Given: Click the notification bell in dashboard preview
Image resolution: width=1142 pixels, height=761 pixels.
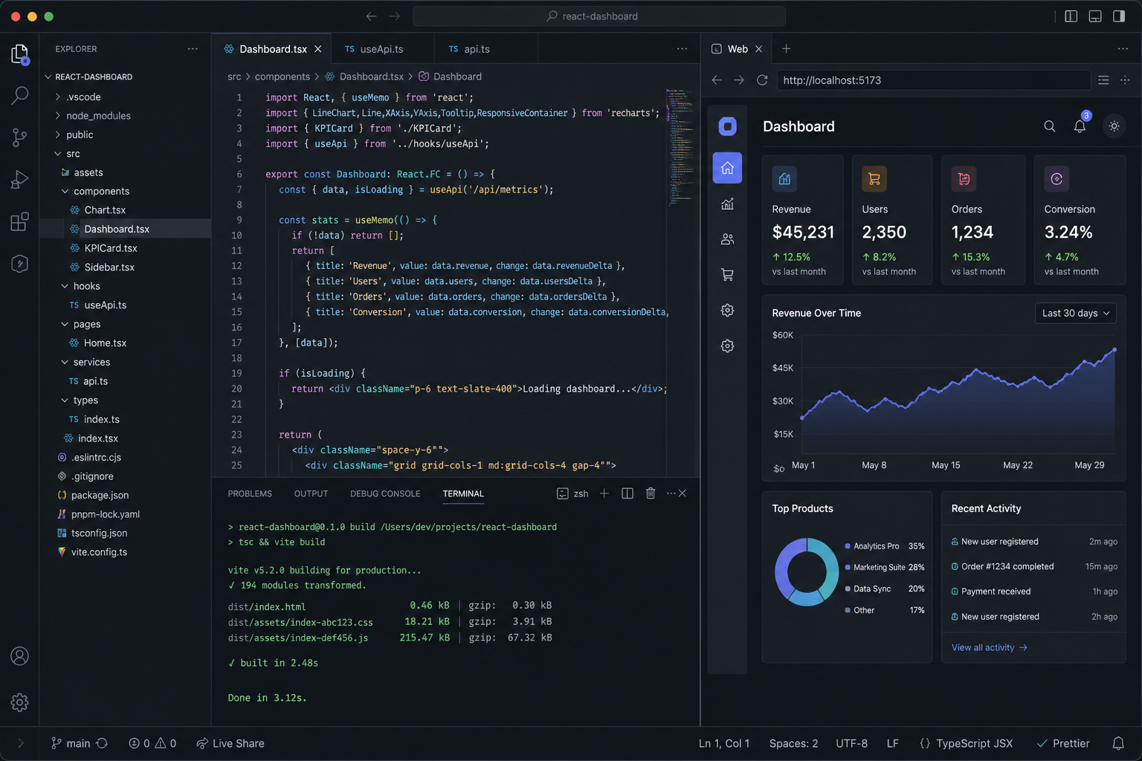Looking at the screenshot, I should [1080, 126].
